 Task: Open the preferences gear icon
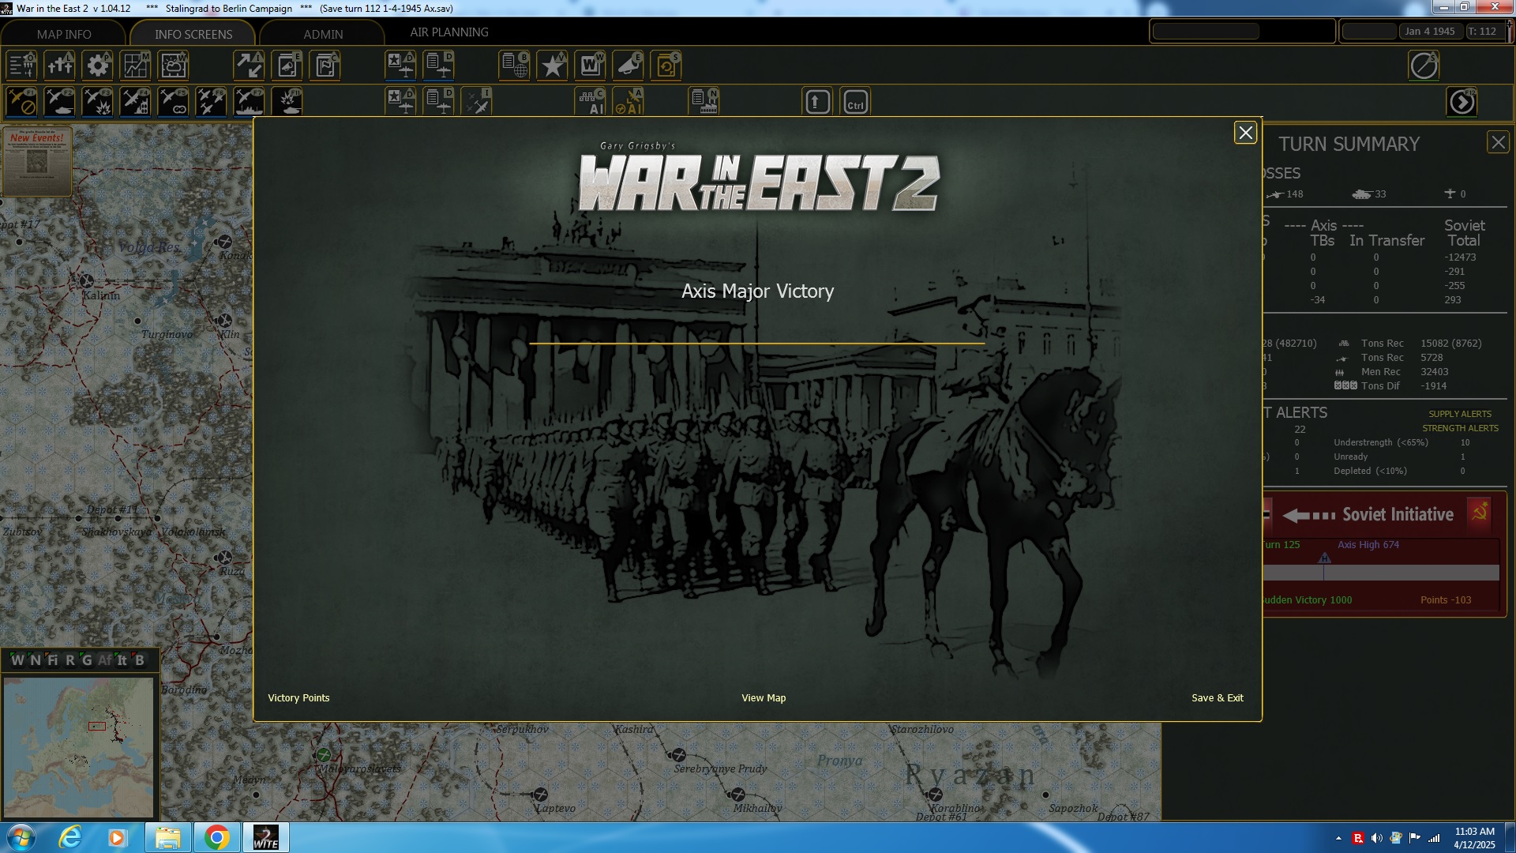(x=98, y=66)
